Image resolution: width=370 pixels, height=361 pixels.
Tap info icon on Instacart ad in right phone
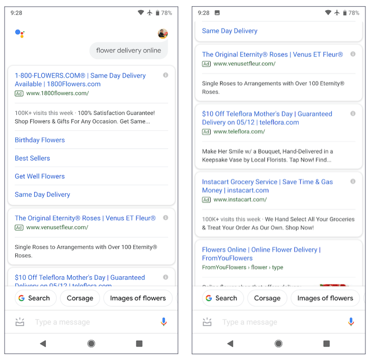[x=353, y=181]
